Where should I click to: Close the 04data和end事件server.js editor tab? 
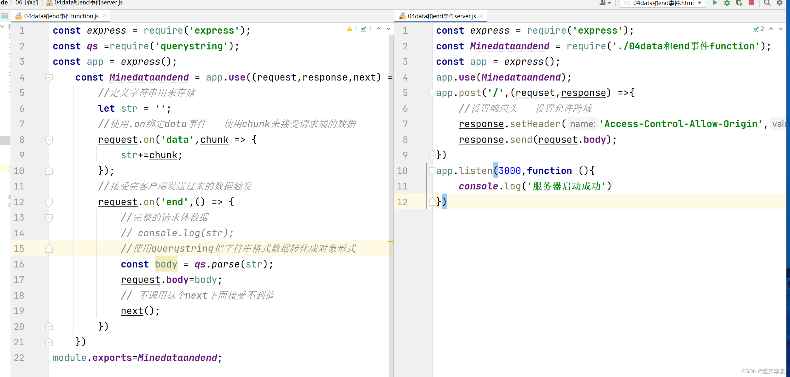[x=481, y=16]
